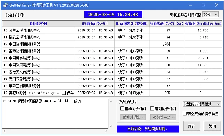Click the round-trip delay value 205
Viewport: 224px width, 136px height.
[x=167, y=93]
